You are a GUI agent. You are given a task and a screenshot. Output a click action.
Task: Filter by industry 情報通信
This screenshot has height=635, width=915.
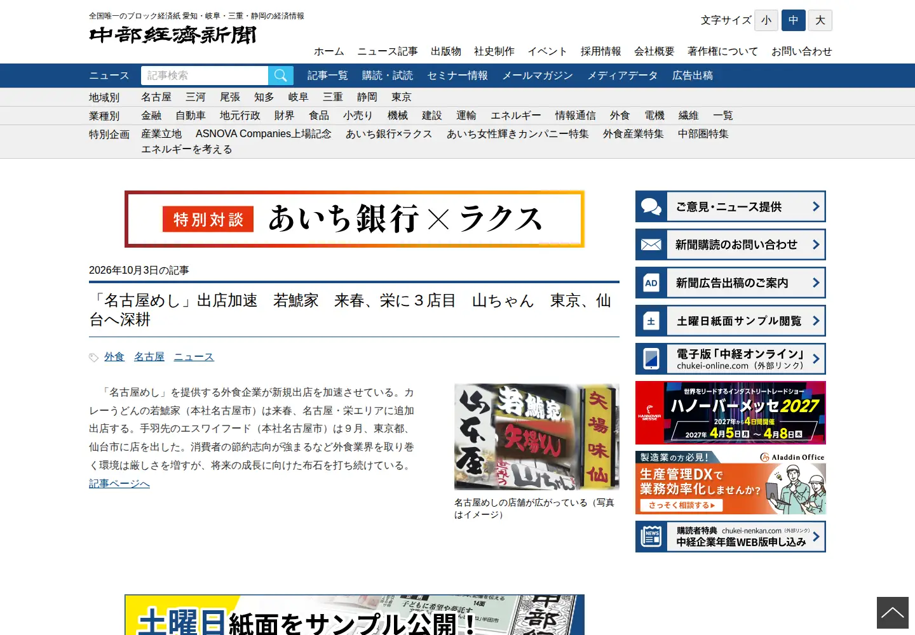pos(576,116)
